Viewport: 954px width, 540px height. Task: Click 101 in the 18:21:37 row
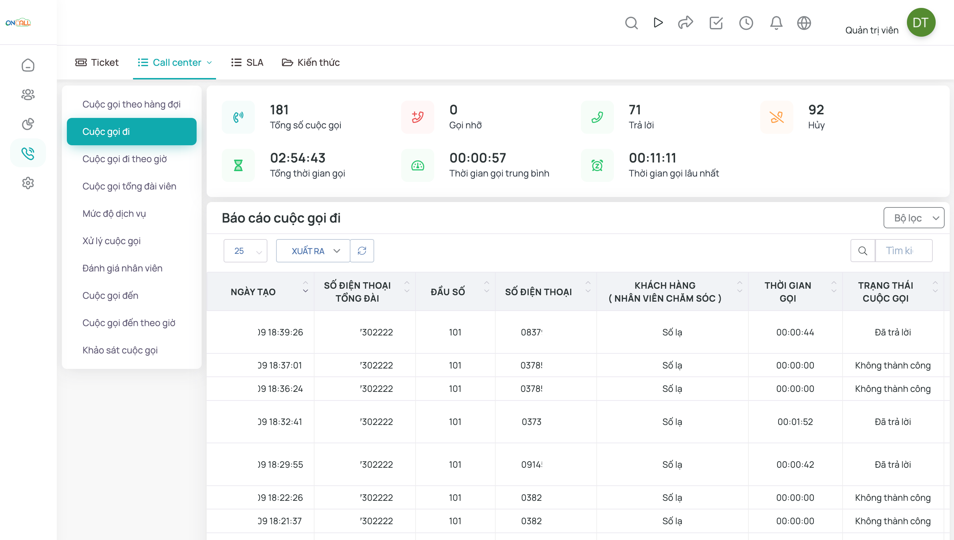(x=455, y=521)
